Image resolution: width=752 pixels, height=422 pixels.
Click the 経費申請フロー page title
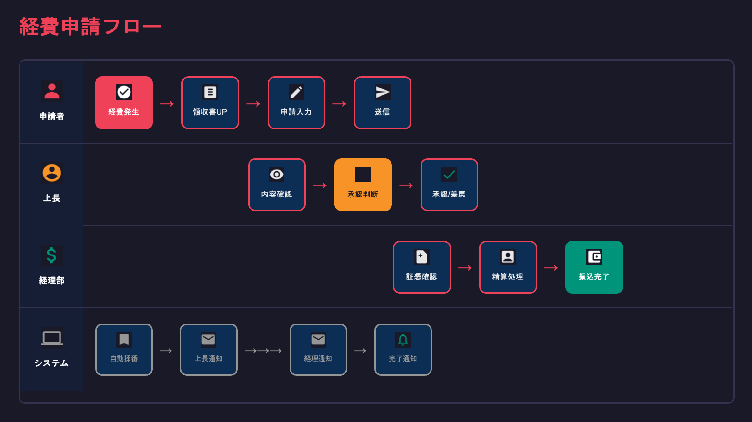coord(90,27)
